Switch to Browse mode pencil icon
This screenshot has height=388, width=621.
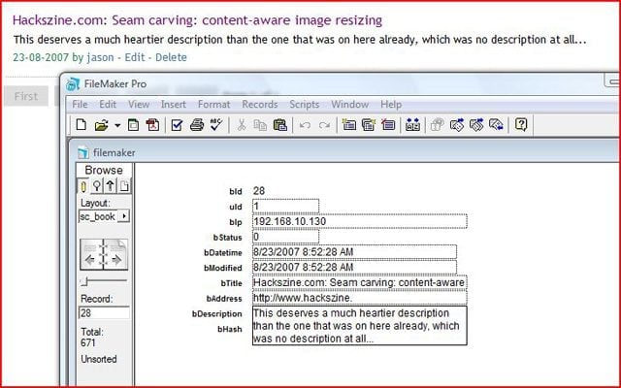[x=83, y=186]
